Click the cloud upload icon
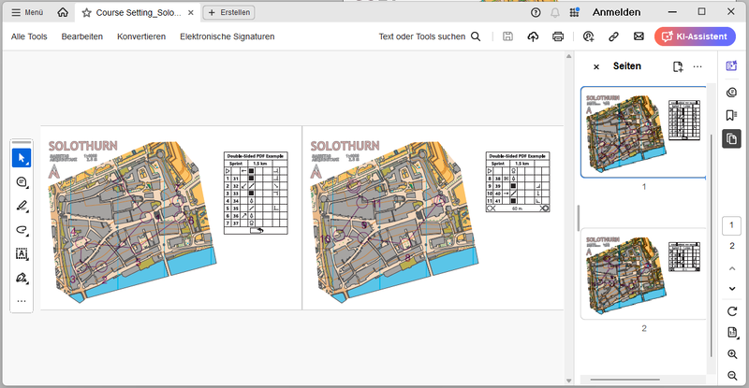 coord(533,36)
